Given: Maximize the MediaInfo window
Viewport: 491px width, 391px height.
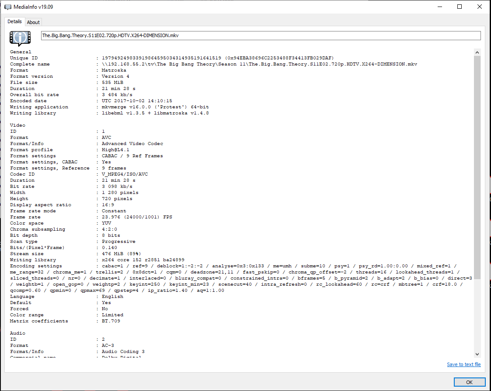Looking at the screenshot, I should pos(460,7).
